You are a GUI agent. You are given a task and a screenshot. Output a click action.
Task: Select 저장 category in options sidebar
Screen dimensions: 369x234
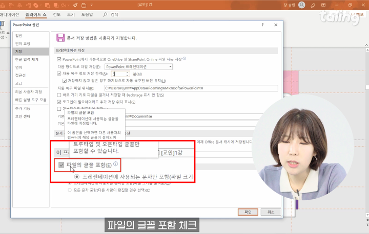[31, 52]
